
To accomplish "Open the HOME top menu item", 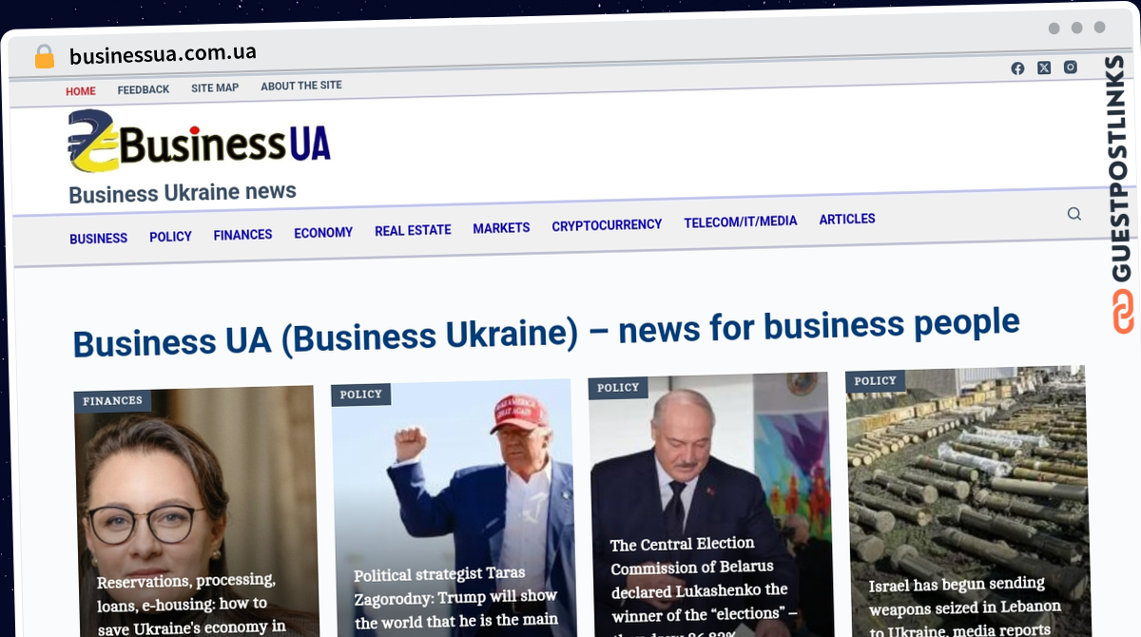I will 81,91.
